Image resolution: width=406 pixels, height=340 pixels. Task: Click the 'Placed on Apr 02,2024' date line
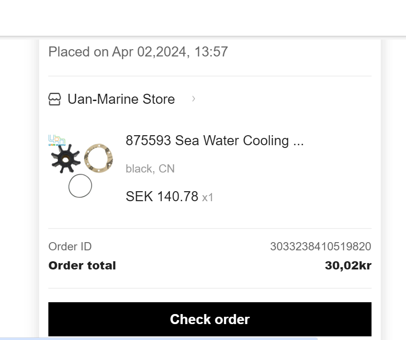pyautogui.click(x=138, y=52)
